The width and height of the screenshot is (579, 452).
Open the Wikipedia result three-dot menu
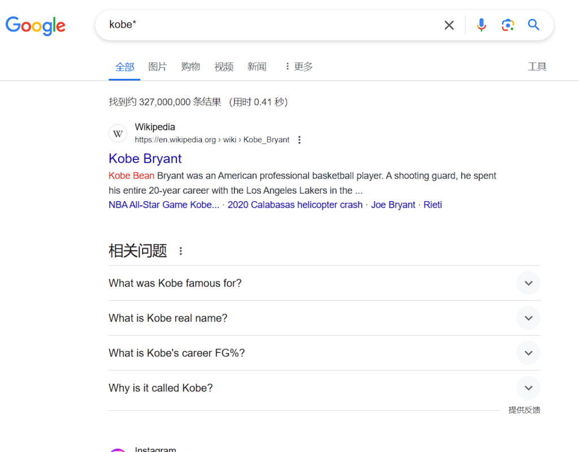pos(300,140)
